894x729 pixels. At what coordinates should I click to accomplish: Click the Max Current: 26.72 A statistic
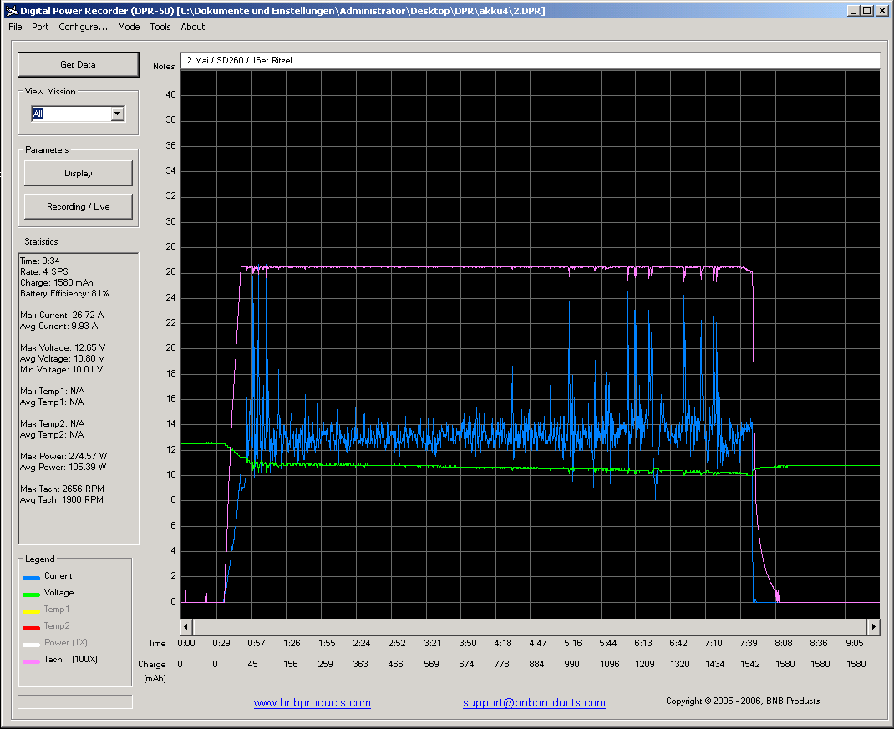click(62, 315)
